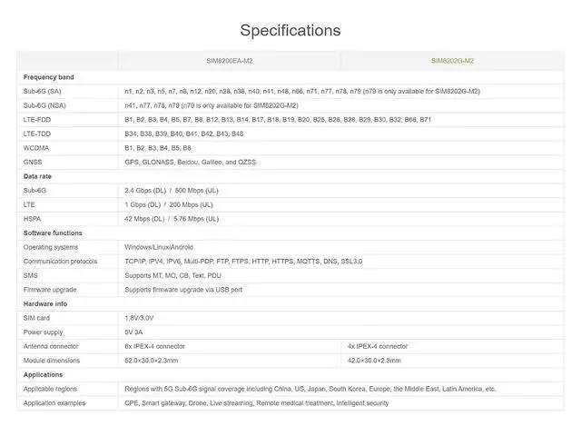581x436 pixels.
Task: Click the Sub-6G (NSA) row label
Action: coord(44,105)
